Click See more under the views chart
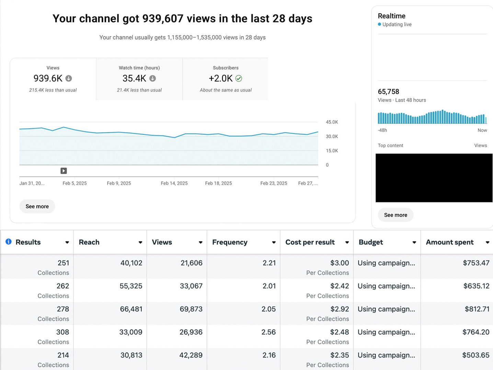The width and height of the screenshot is (493, 370). pos(37,206)
